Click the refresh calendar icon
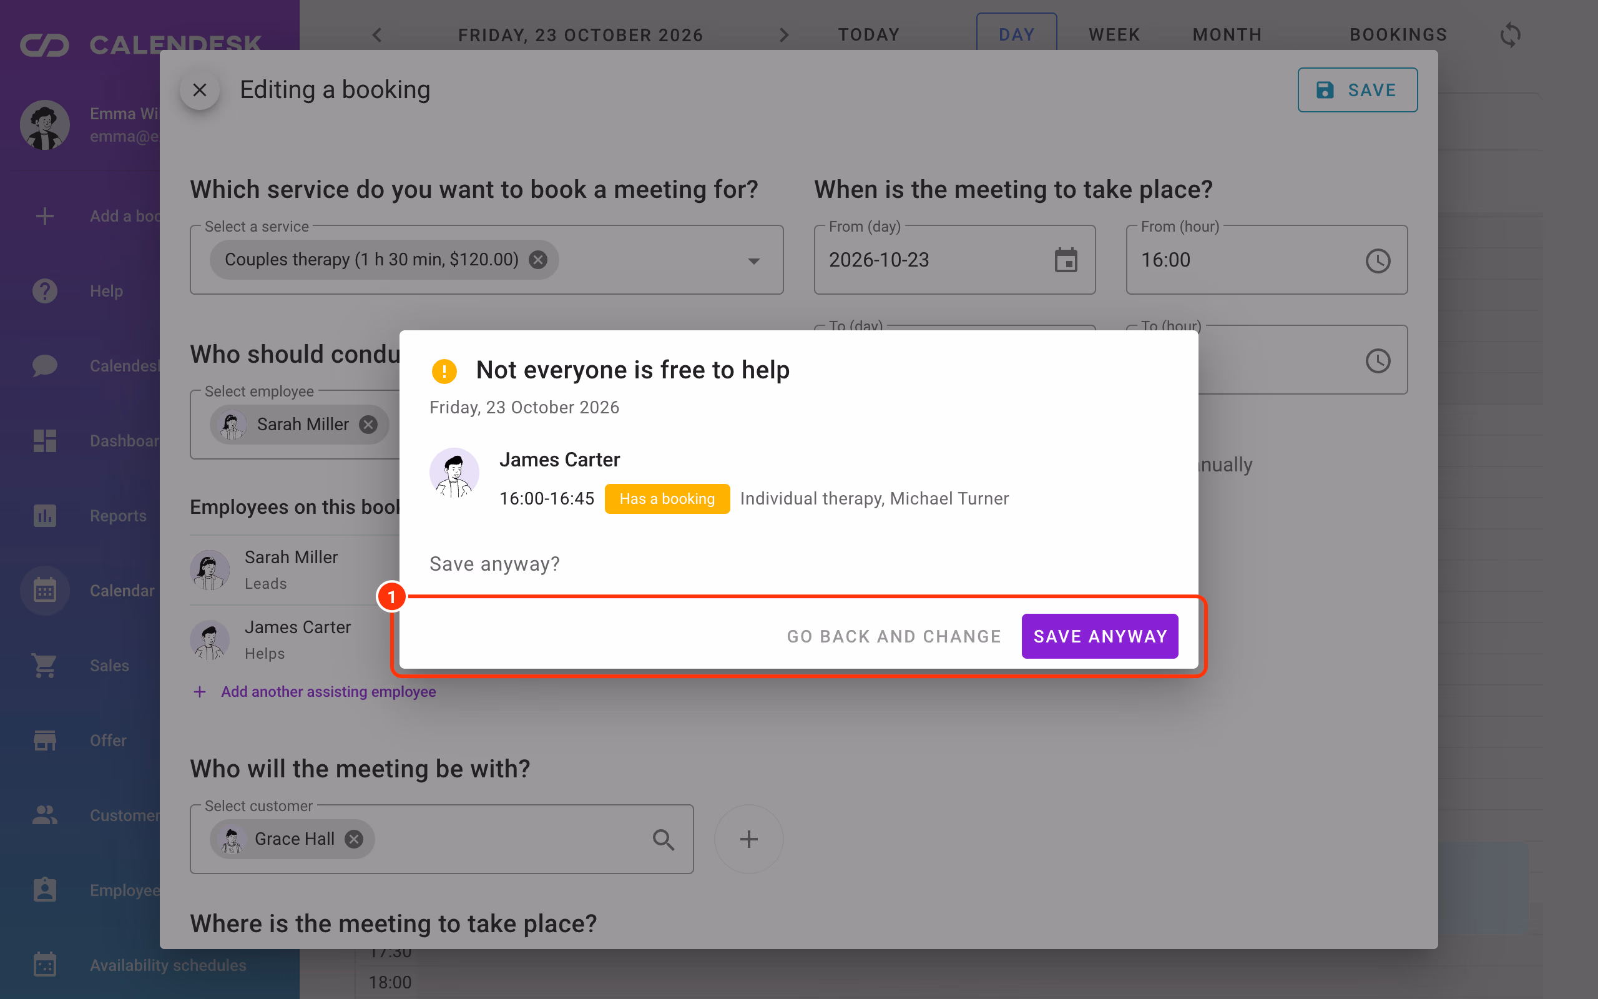The image size is (1598, 999). 1510,35
